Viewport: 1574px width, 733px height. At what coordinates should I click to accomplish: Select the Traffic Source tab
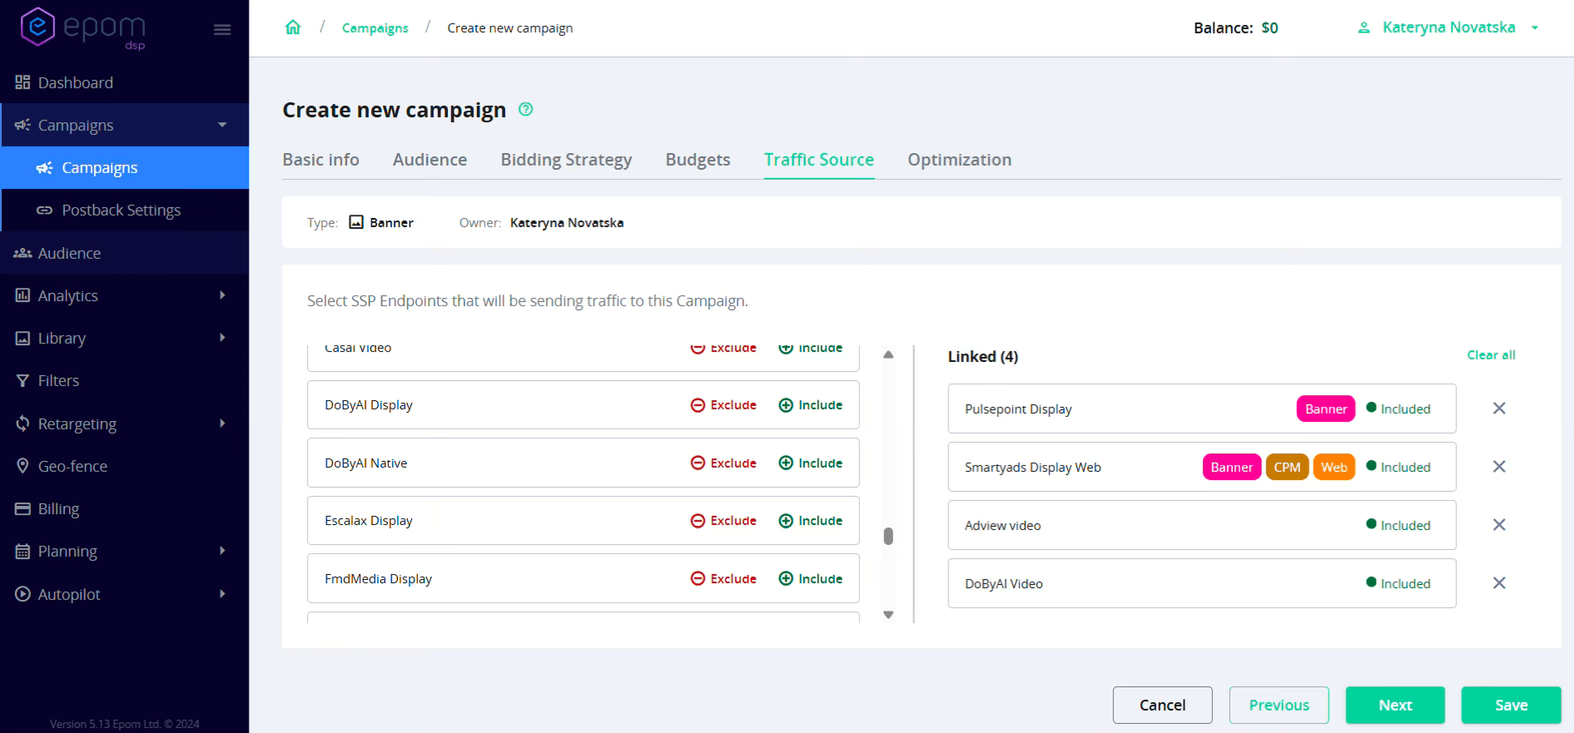point(819,160)
